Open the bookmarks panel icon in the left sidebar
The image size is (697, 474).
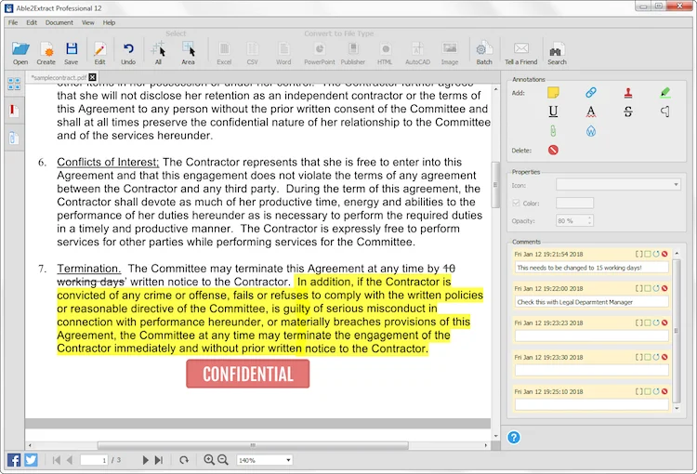[x=14, y=111]
